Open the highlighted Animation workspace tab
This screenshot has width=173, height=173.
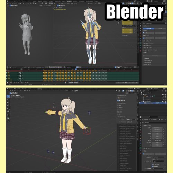pyautogui.click(x=69, y=1)
